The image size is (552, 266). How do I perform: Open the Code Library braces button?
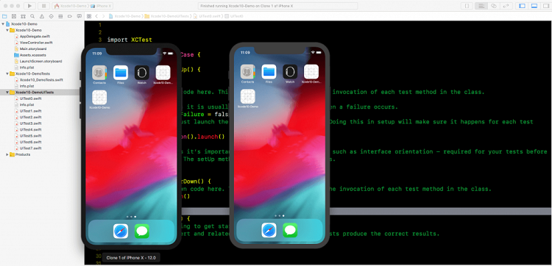coord(467,6)
